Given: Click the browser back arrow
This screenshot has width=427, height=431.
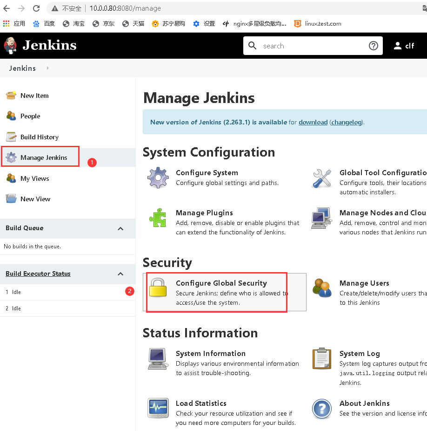Looking at the screenshot, I should pos(7,8).
